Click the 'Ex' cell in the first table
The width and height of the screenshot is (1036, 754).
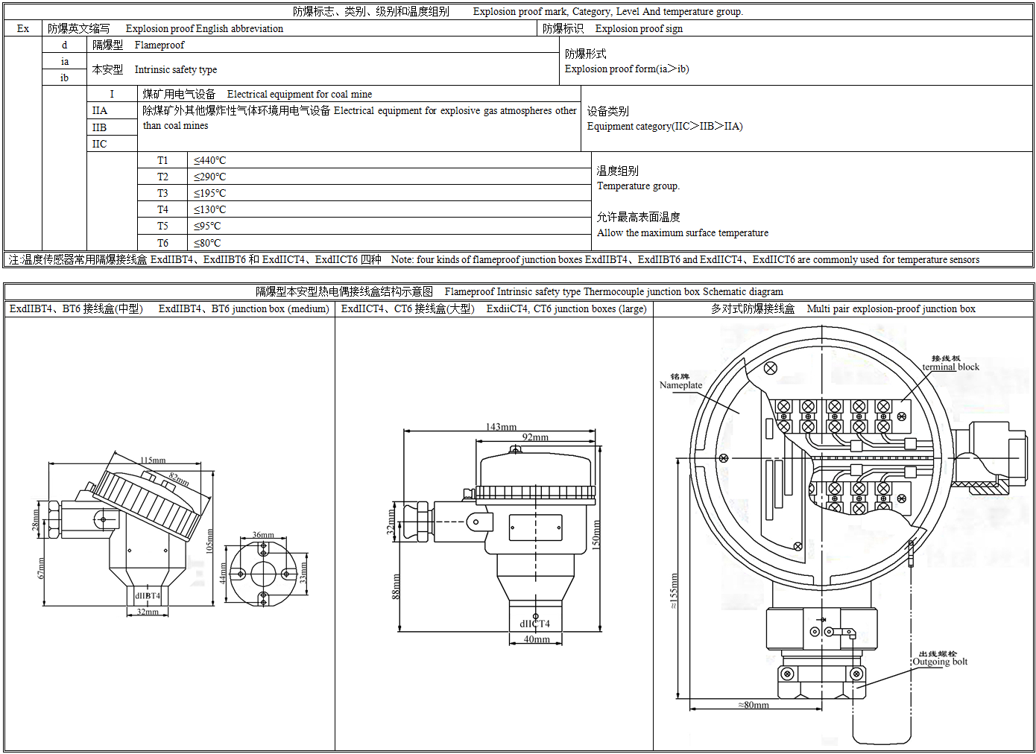point(23,28)
